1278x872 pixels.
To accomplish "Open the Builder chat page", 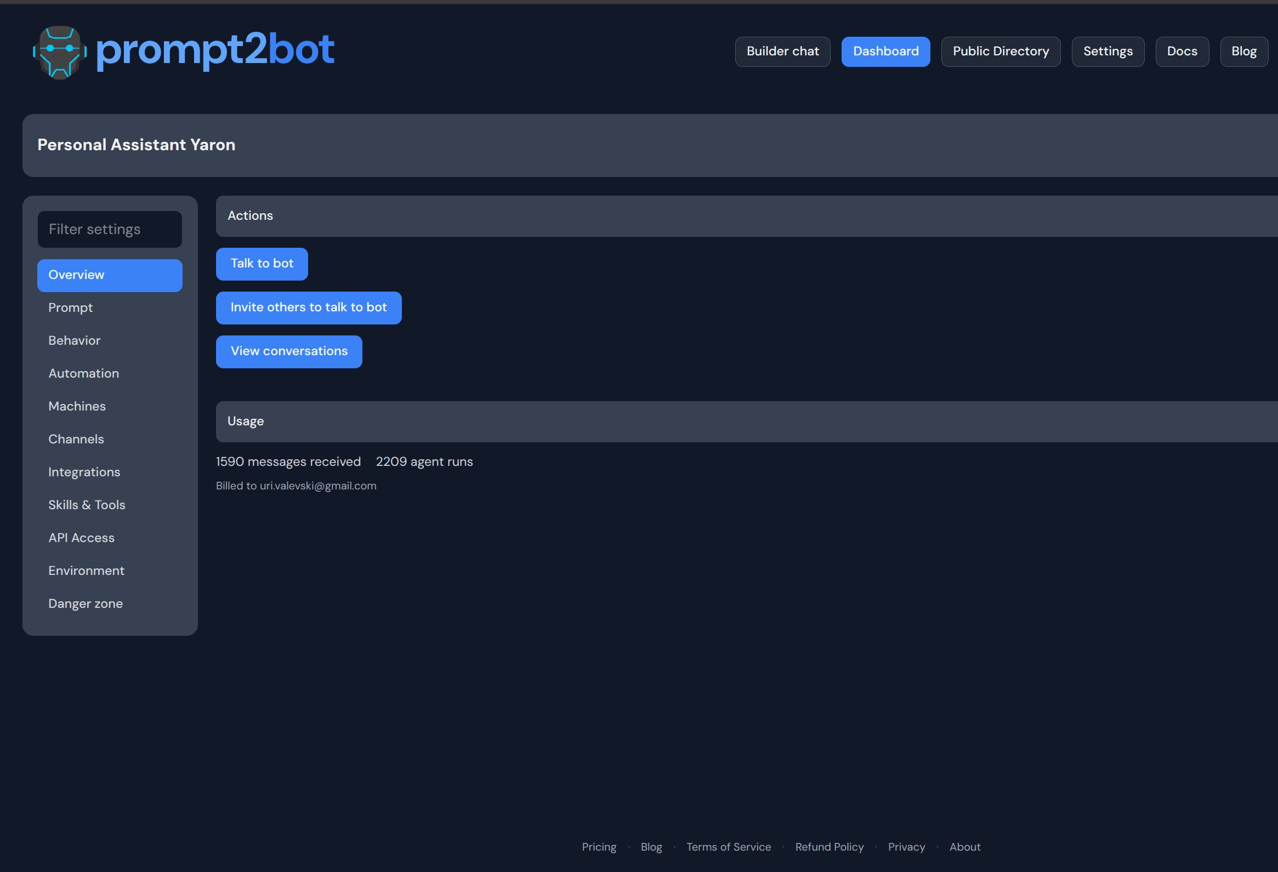I will tap(782, 52).
